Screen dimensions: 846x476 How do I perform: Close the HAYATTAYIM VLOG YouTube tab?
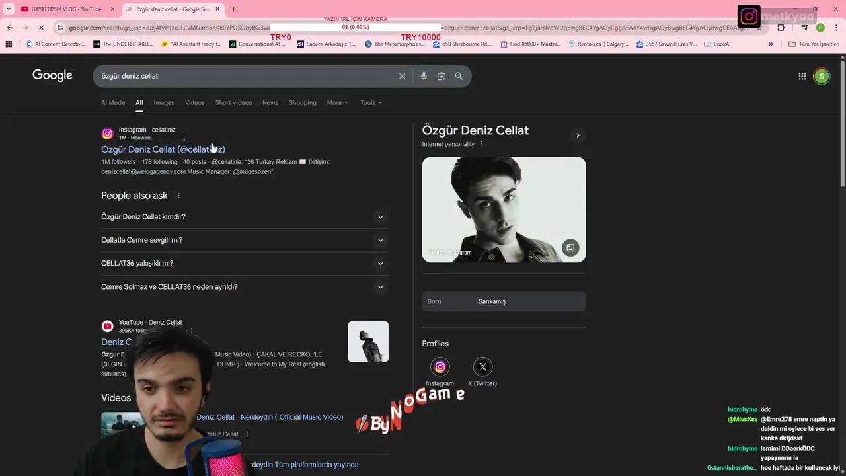(x=112, y=9)
